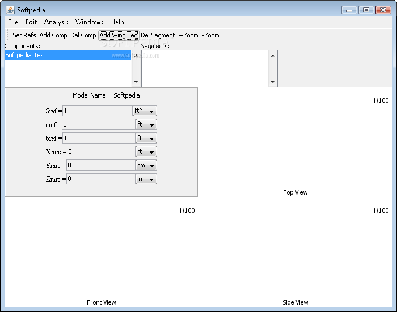The width and height of the screenshot is (397, 312).
Task: Open the Windows menu
Action: tap(89, 22)
